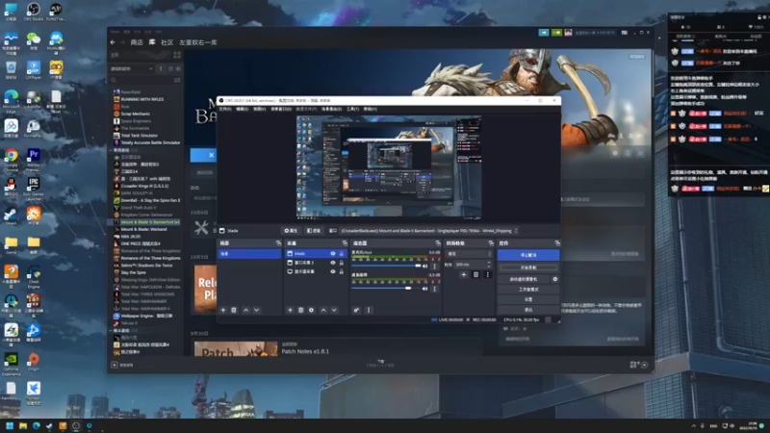Image resolution: width=770 pixels, height=433 pixels.
Task: Click the blue streaming button in OBS Controls
Action: tap(528, 255)
